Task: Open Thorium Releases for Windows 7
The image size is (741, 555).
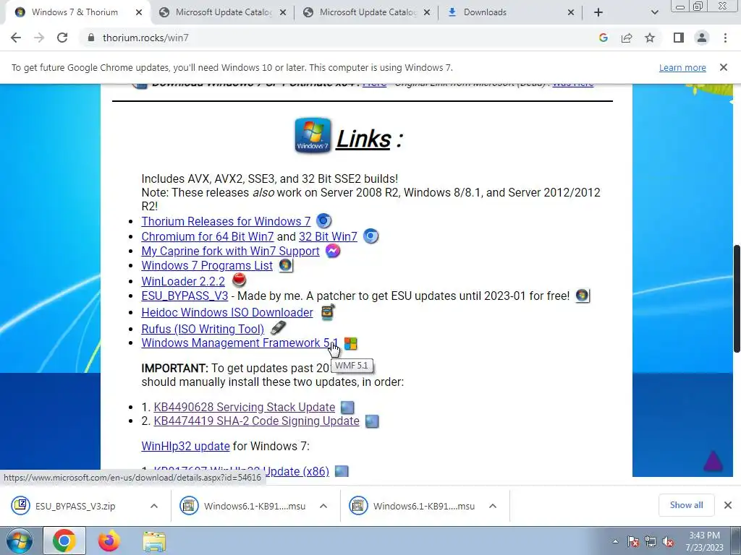Action: pyautogui.click(x=226, y=221)
